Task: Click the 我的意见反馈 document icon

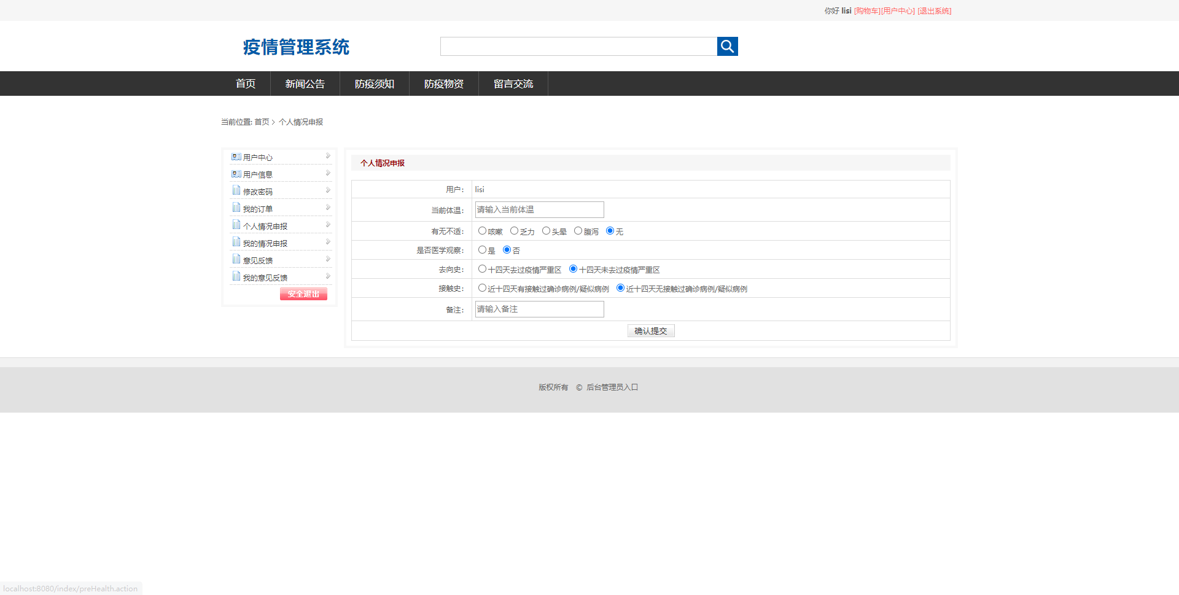Action: (236, 276)
